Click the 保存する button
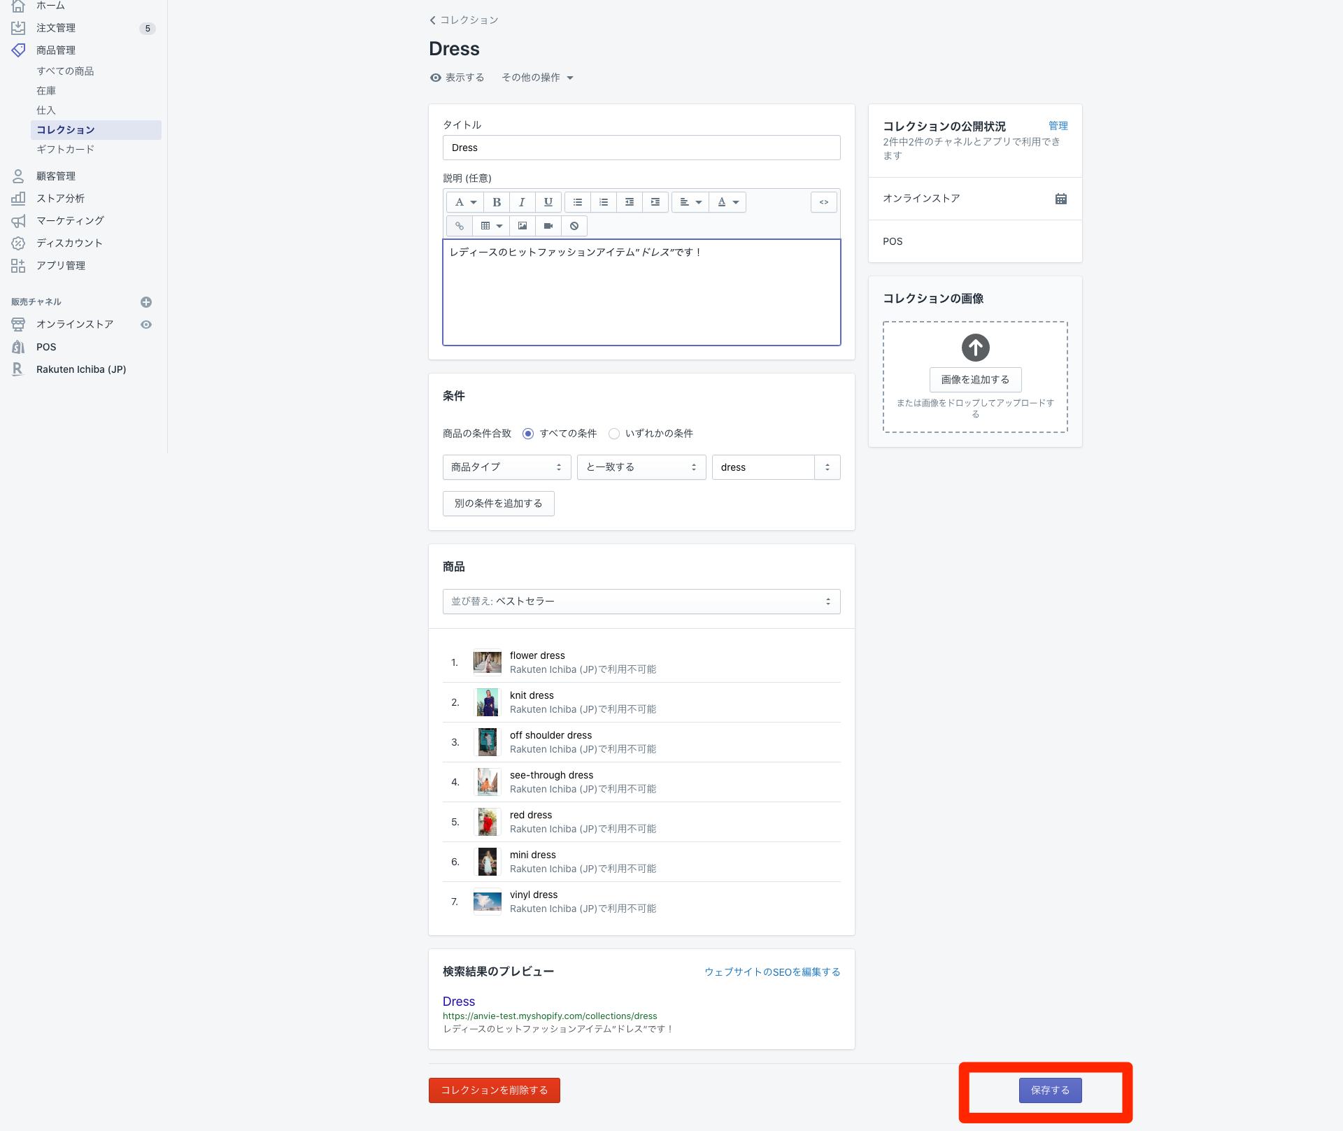This screenshot has width=1343, height=1131. click(1050, 1090)
